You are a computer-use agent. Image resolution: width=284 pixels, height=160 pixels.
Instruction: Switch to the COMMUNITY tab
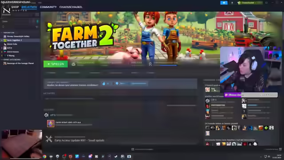click(x=48, y=7)
